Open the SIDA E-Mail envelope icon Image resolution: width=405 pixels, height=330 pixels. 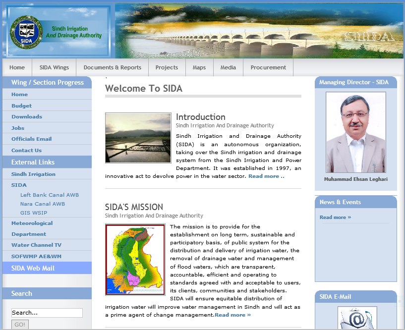pos(357,318)
